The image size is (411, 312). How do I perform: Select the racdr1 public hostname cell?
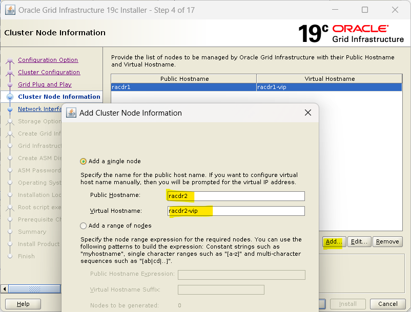183,87
